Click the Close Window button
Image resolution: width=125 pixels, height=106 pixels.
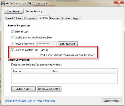pyautogui.click(x=112, y=101)
